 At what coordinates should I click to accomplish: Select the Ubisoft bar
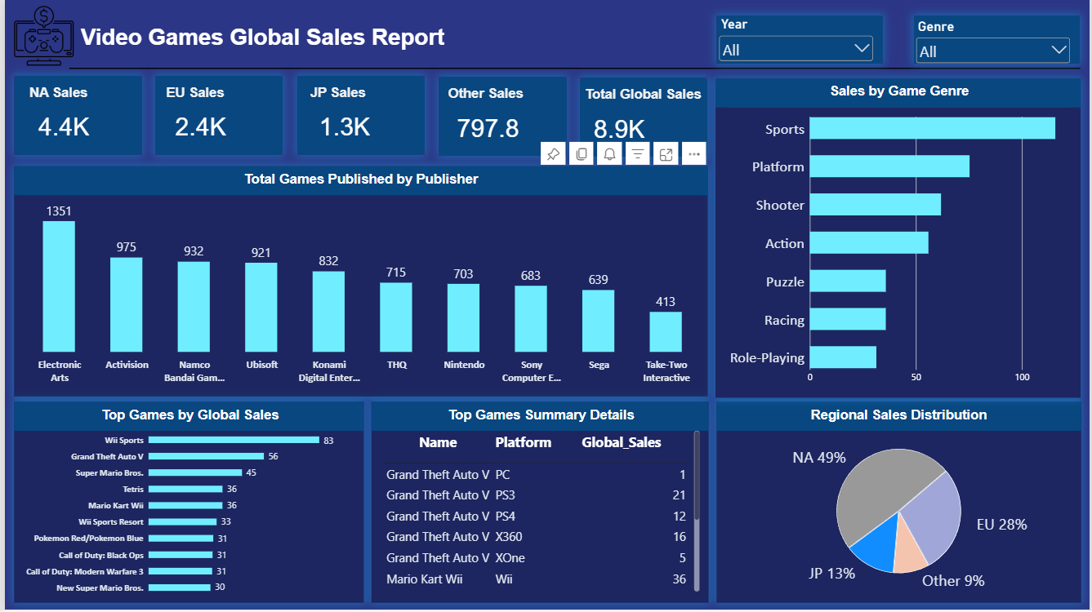[x=261, y=308]
